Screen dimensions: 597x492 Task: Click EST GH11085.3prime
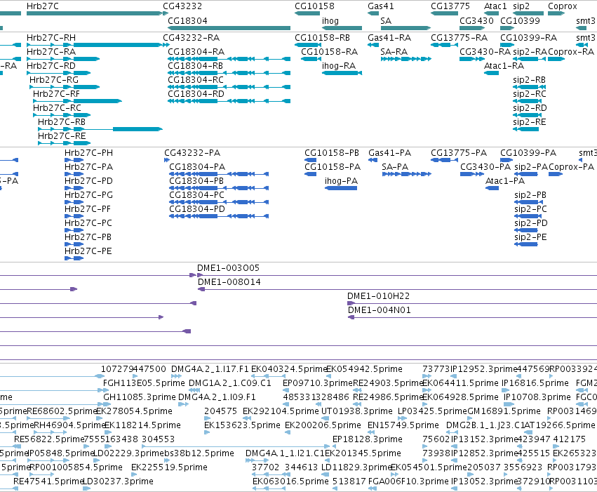140,397
